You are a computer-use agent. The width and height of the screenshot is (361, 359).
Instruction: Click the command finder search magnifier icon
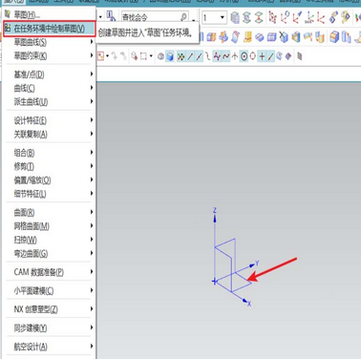click(x=183, y=17)
